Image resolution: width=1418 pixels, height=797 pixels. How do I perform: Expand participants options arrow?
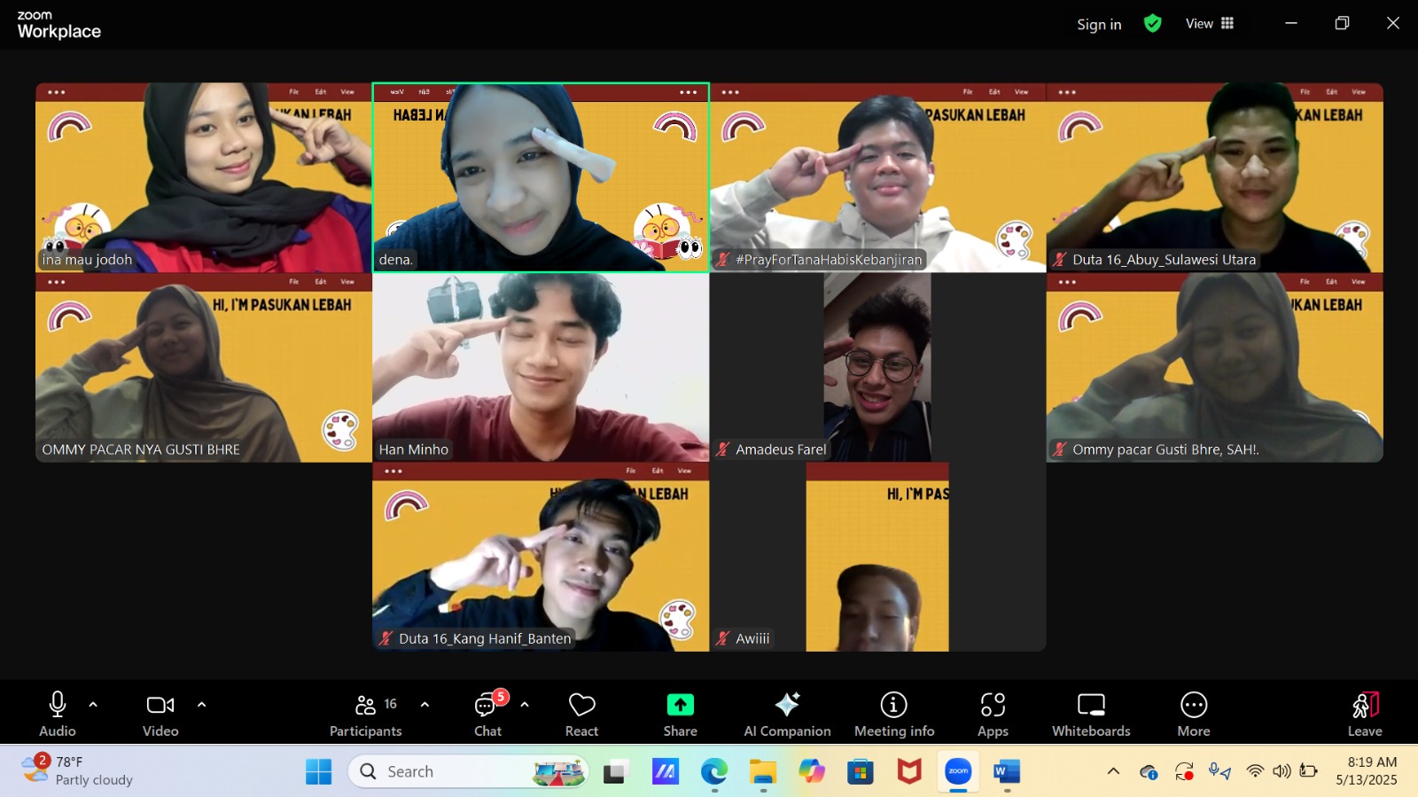425,705
